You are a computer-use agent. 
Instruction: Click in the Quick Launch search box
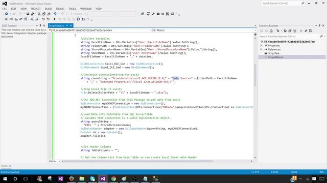(281, 4)
